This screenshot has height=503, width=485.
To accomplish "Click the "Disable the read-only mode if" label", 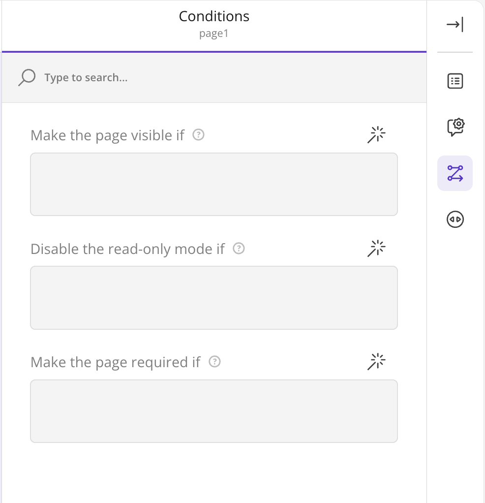I will pyautogui.click(x=127, y=249).
